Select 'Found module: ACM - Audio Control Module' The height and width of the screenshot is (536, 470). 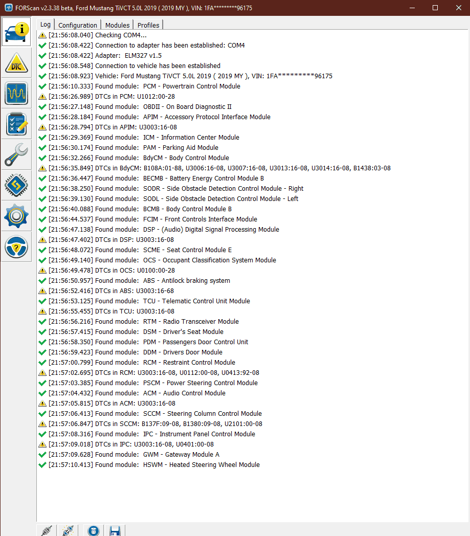(x=132, y=394)
